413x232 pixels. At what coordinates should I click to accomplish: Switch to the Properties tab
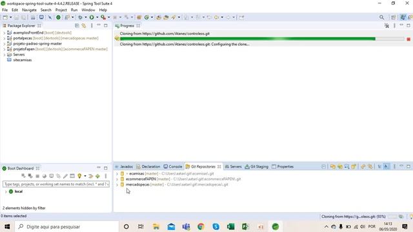(x=283, y=166)
